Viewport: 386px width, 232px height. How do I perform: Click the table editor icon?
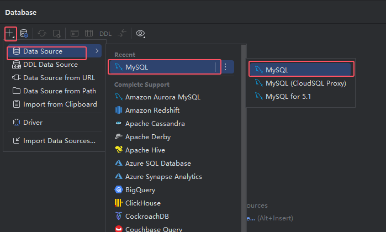pos(88,33)
